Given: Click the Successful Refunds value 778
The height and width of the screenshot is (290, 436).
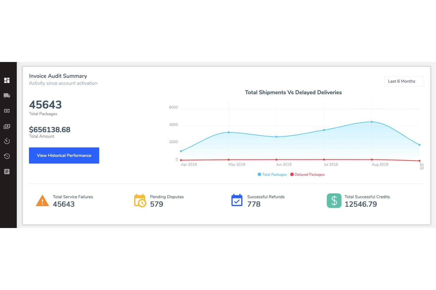Looking at the screenshot, I should [x=254, y=204].
